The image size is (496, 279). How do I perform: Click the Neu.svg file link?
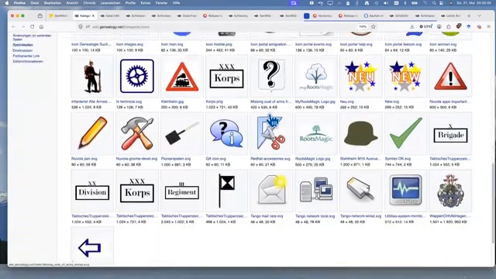[346, 102]
